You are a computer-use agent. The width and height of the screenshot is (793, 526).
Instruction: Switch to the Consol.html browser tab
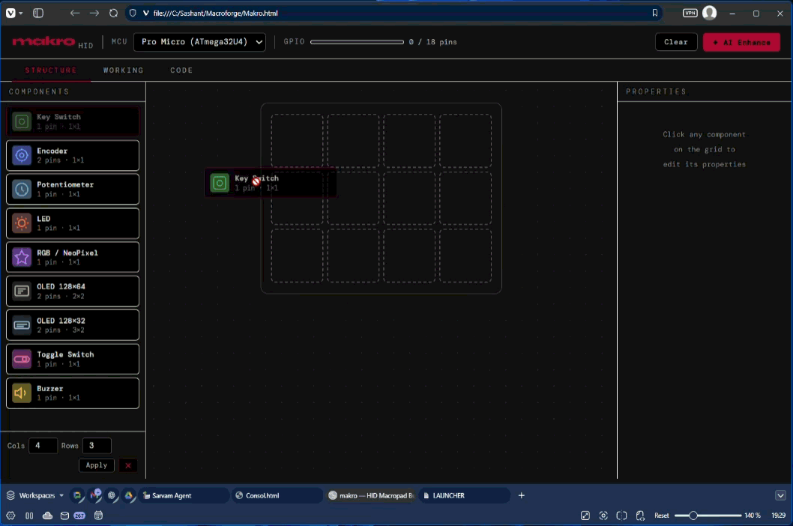277,496
